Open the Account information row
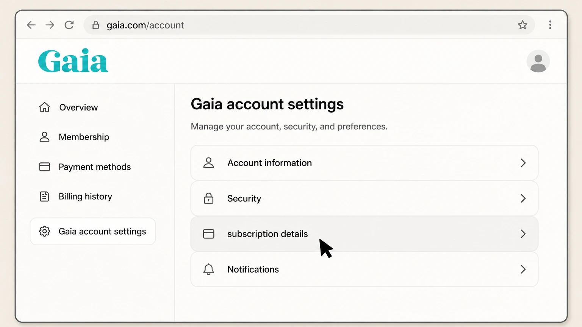This screenshot has width=582, height=327. (x=365, y=163)
